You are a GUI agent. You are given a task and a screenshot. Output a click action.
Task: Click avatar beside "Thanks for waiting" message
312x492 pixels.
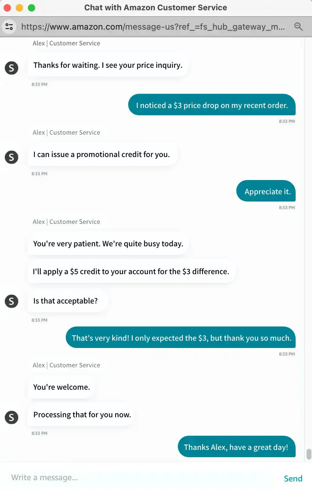[12, 68]
